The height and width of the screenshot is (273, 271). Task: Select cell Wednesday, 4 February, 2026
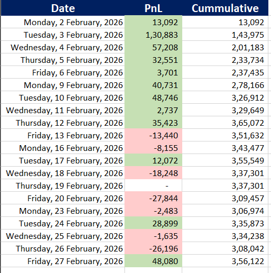(63, 47)
